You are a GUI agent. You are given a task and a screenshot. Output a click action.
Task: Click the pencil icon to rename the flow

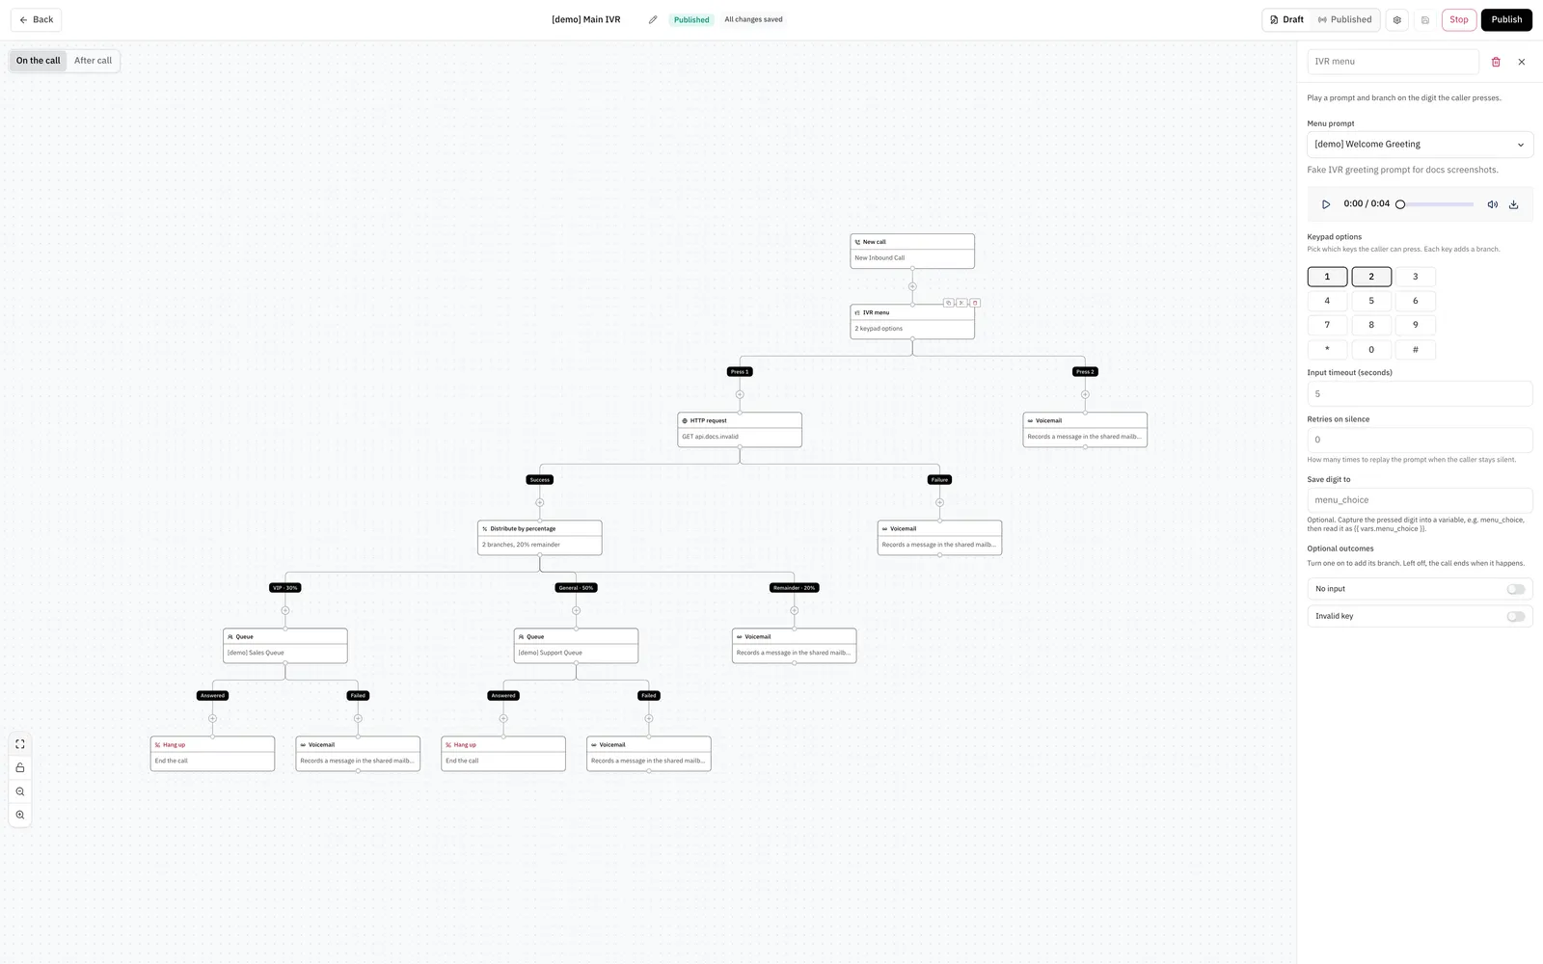coord(653,19)
